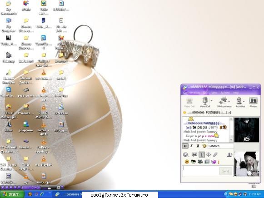Screen dimensions: 264x198
Task: Toggle the text formatting T button
Action: (202, 154)
